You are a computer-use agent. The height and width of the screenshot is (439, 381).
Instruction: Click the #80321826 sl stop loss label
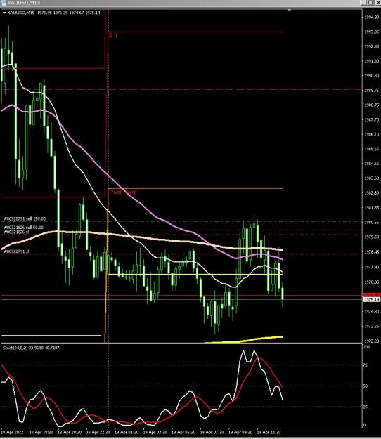(x=16, y=232)
